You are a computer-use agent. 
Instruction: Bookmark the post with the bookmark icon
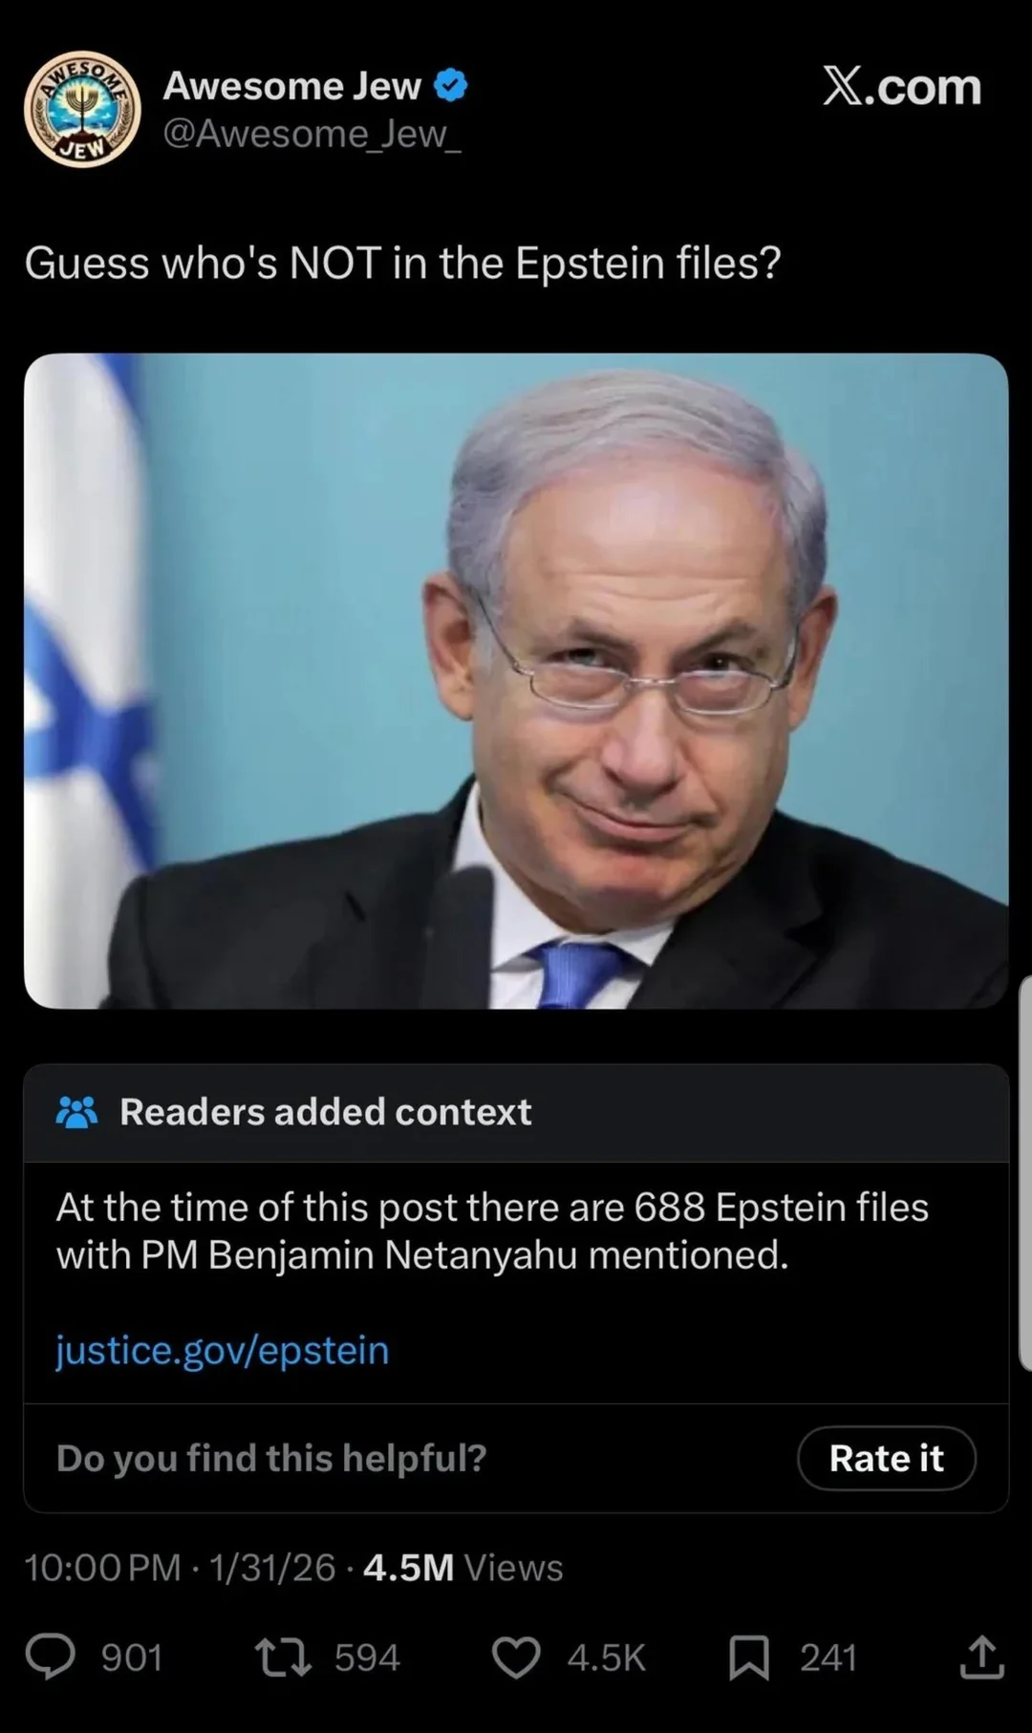pos(749,1658)
